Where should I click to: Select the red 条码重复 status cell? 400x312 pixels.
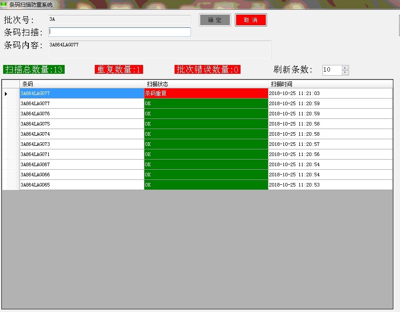tap(206, 94)
